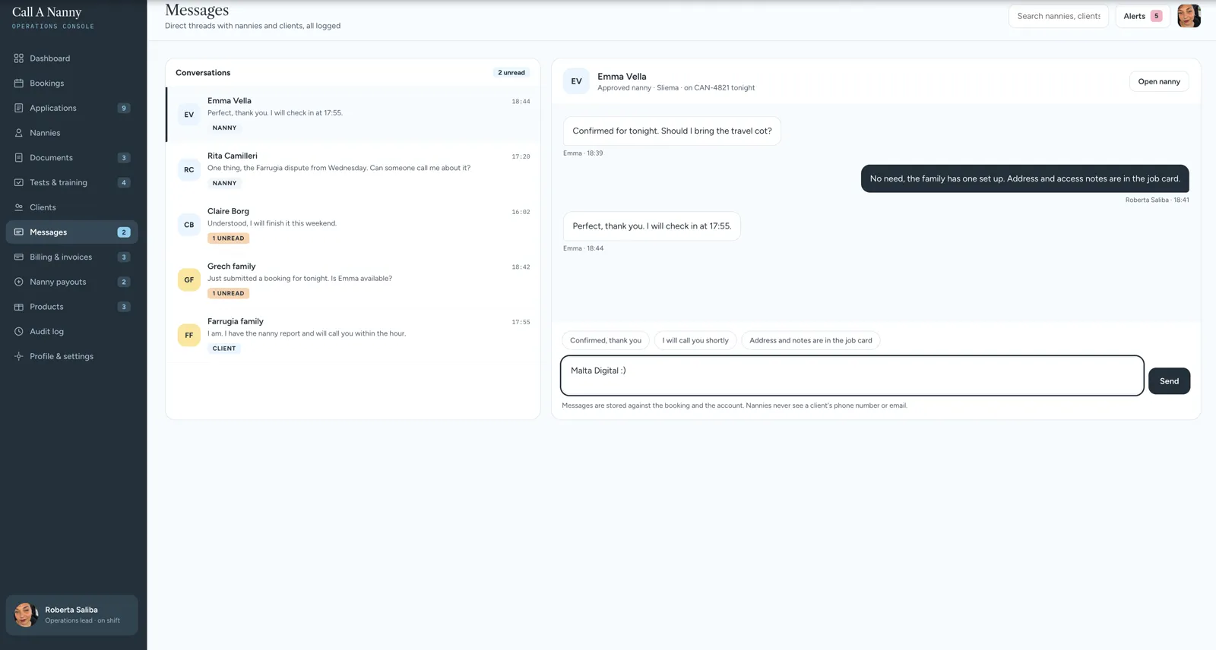Go to the Nannies section
1216x650 pixels.
(x=71, y=133)
